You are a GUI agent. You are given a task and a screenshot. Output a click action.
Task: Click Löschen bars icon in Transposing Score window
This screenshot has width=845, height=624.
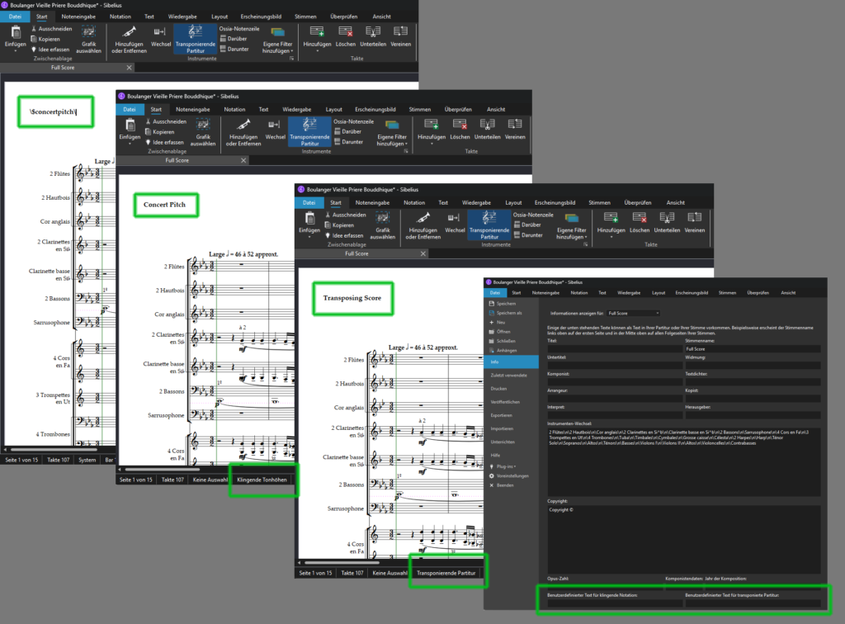[640, 217]
